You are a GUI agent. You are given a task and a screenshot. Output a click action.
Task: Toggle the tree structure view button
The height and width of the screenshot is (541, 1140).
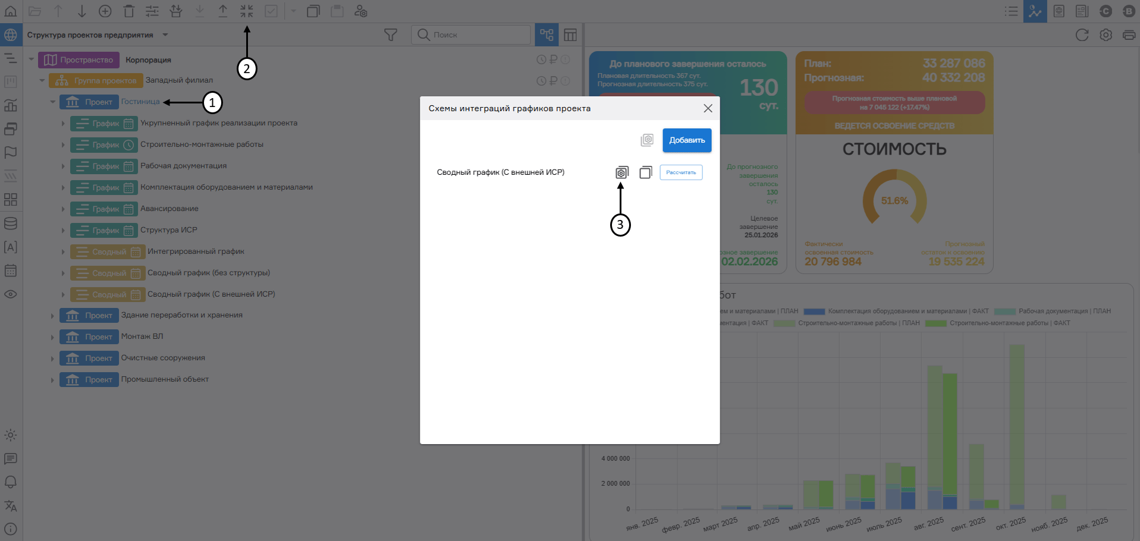pos(547,35)
